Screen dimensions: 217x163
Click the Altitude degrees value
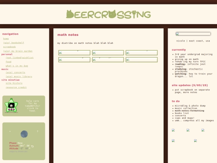(x=24, y=149)
